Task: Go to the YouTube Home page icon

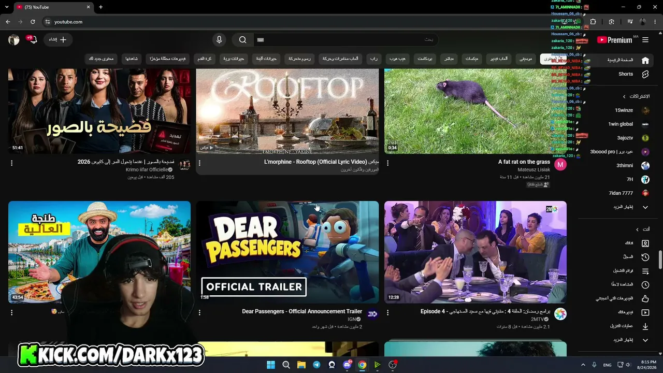Action: coord(645,60)
